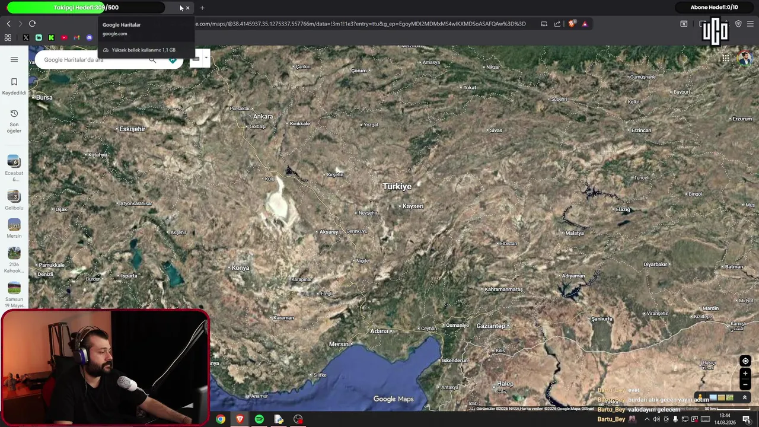Click the Konya city label on map

[x=240, y=267]
